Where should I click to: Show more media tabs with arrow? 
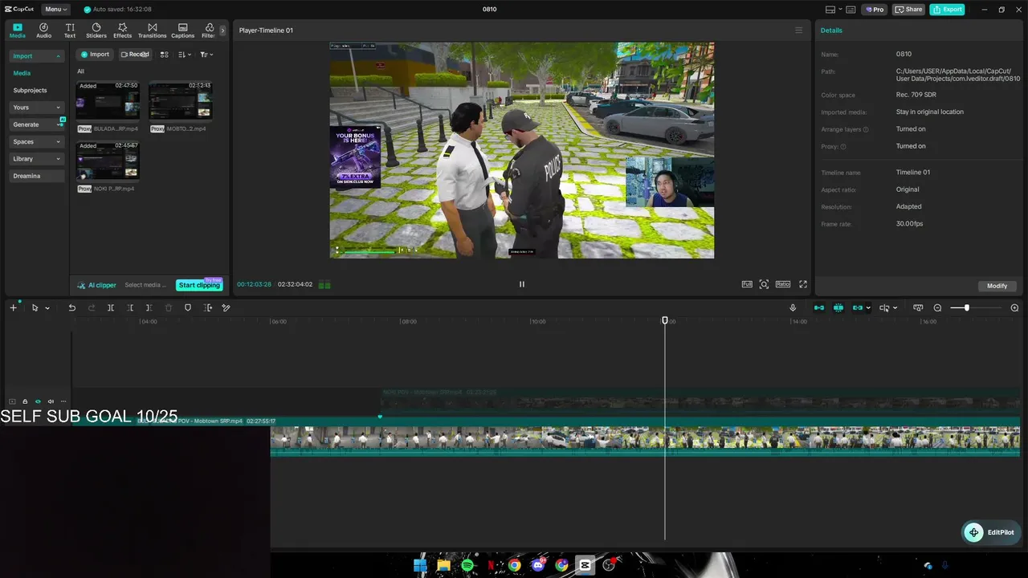tap(222, 31)
